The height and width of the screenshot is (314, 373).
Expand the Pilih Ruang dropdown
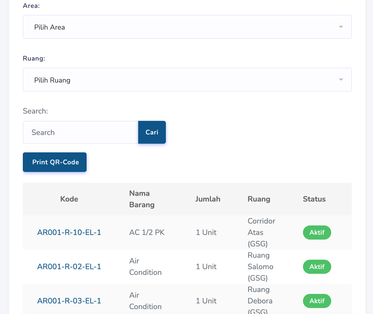tap(187, 80)
